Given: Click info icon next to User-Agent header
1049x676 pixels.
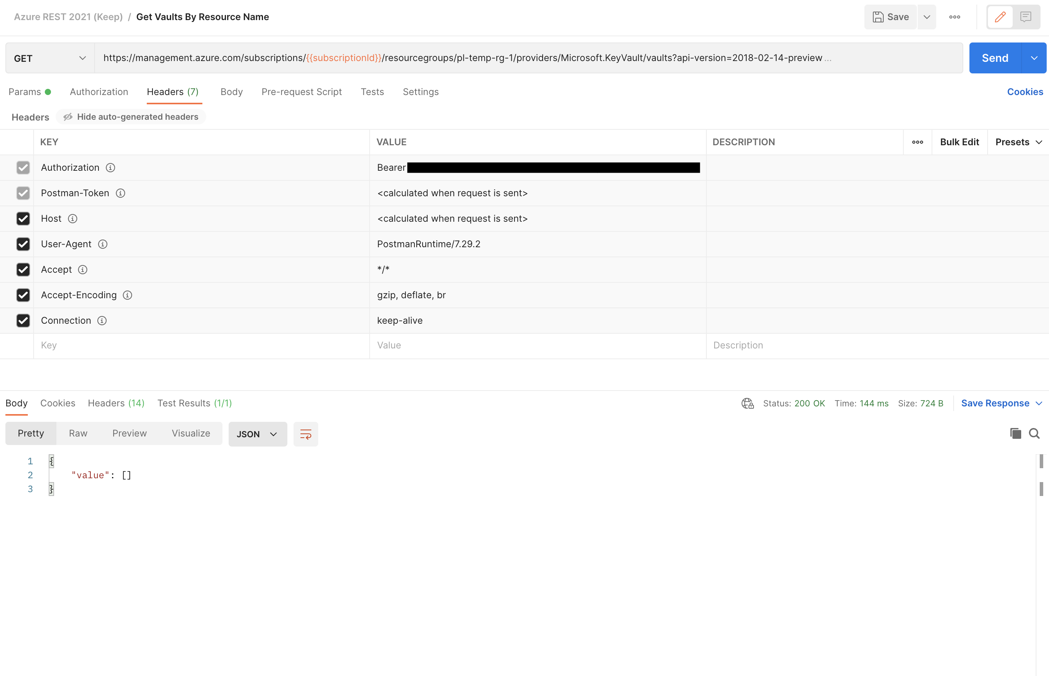Looking at the screenshot, I should pos(103,244).
